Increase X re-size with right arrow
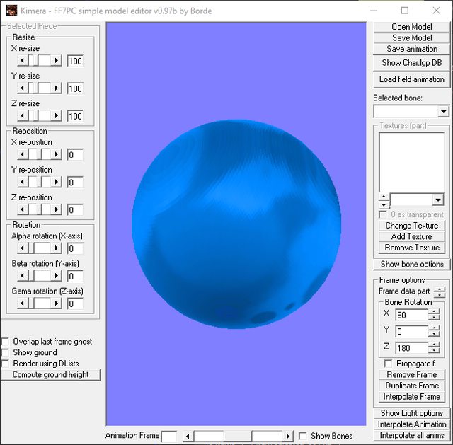Screen dimensions: 453x445 (x=57, y=61)
